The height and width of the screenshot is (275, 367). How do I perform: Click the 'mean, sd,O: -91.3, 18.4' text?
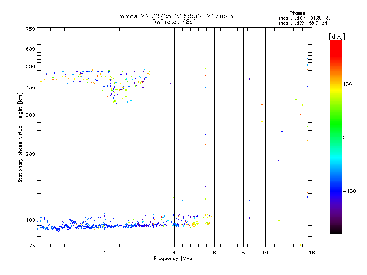pos(306,18)
